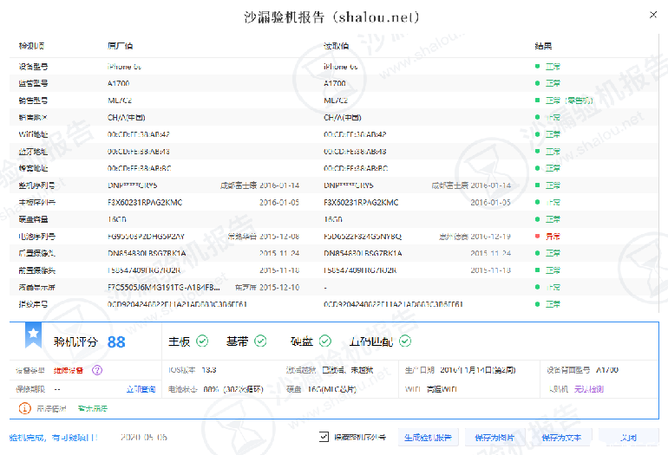Click the purple 无法检测 link
Viewport: 668px width, 455px height.
(x=589, y=389)
